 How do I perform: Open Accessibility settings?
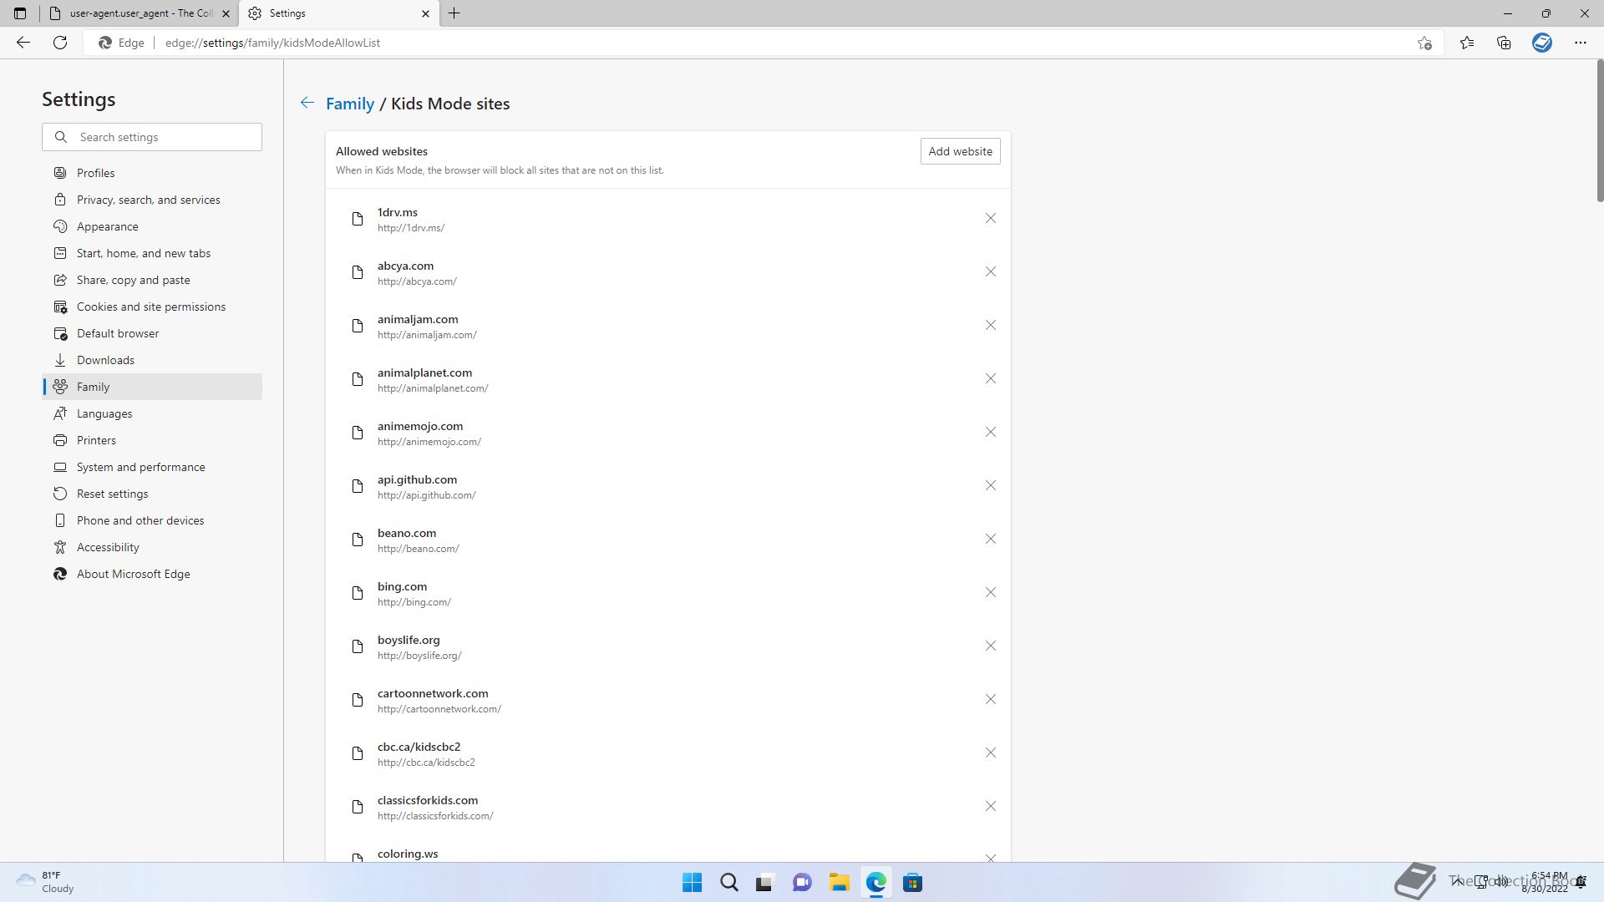152,547
